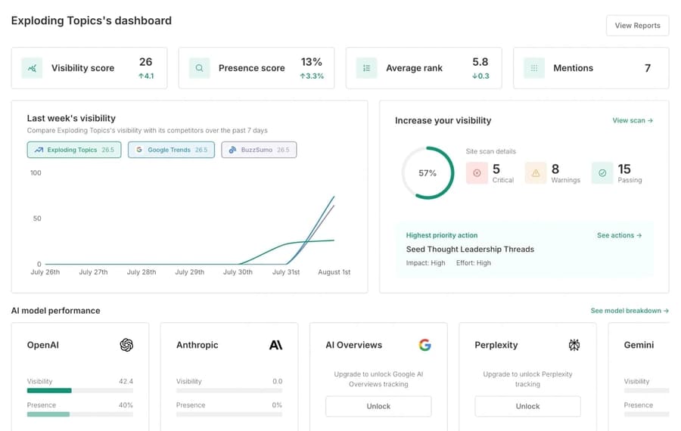Click the 'AI model performance' heading
This screenshot has width=681, height=431.
point(55,311)
